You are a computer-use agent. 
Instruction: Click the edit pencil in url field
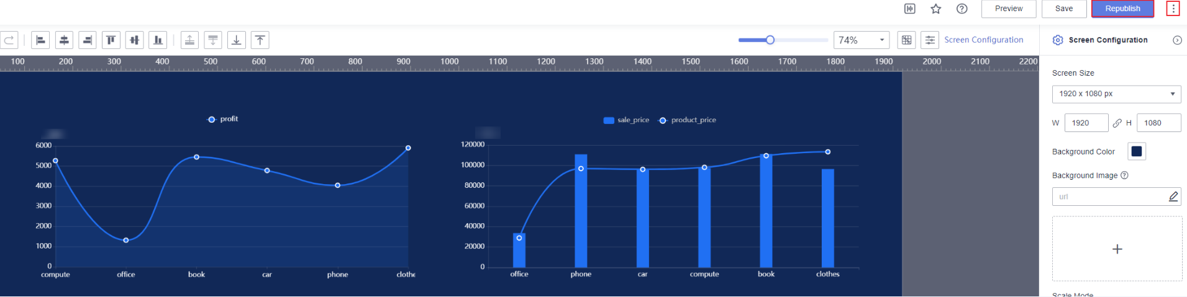pos(1173,197)
